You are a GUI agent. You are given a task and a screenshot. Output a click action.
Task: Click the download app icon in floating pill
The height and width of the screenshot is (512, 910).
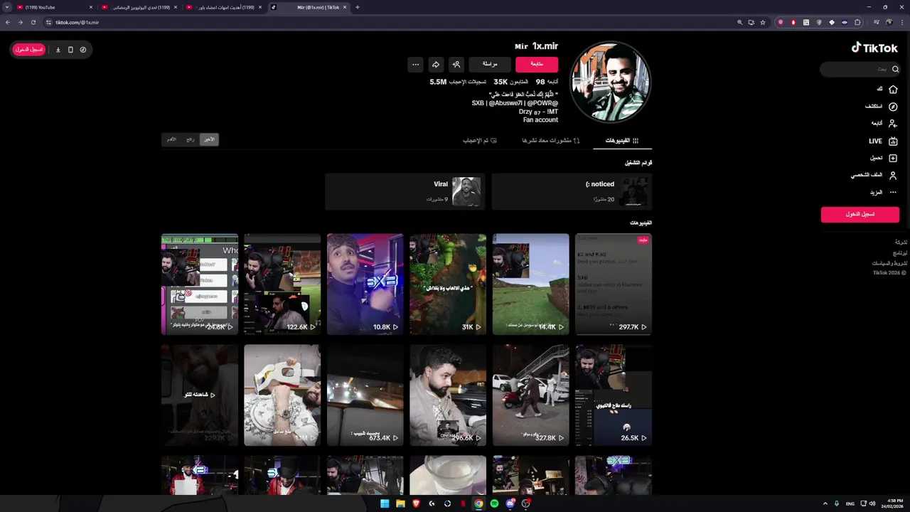click(58, 50)
